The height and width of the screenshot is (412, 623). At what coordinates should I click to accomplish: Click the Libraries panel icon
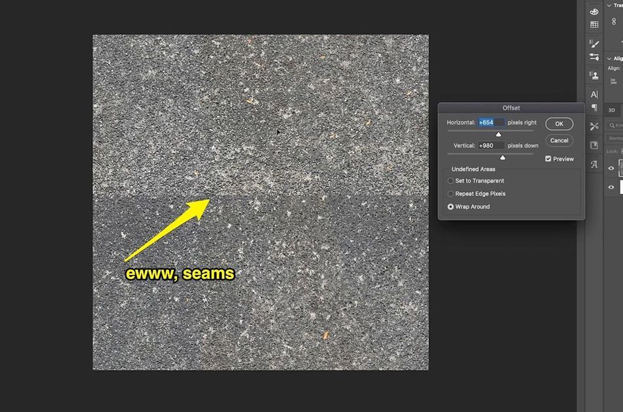point(594,145)
